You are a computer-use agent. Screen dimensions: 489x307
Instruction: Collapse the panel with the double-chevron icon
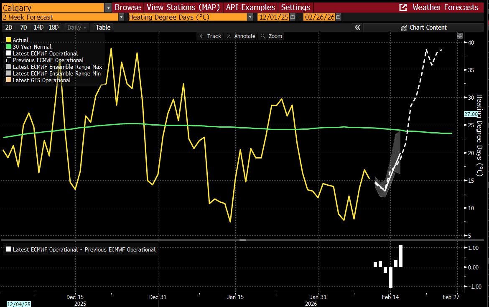click(357, 27)
